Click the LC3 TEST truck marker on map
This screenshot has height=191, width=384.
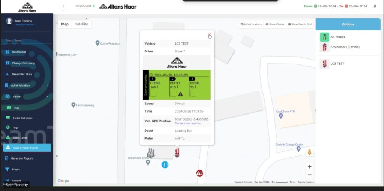click(177, 153)
